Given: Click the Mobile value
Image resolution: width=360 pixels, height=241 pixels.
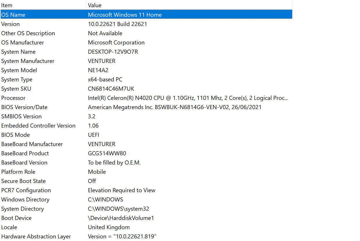Looking at the screenshot, I should tap(97, 172).
